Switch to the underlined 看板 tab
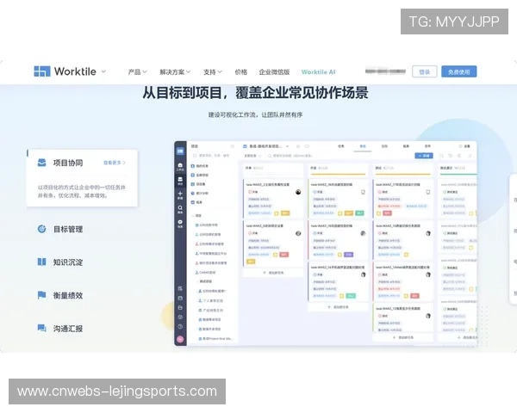The width and height of the screenshot is (517, 413). pos(363,146)
